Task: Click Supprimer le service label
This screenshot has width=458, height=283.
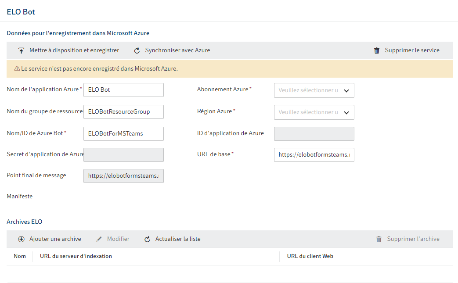Action: coord(412,50)
